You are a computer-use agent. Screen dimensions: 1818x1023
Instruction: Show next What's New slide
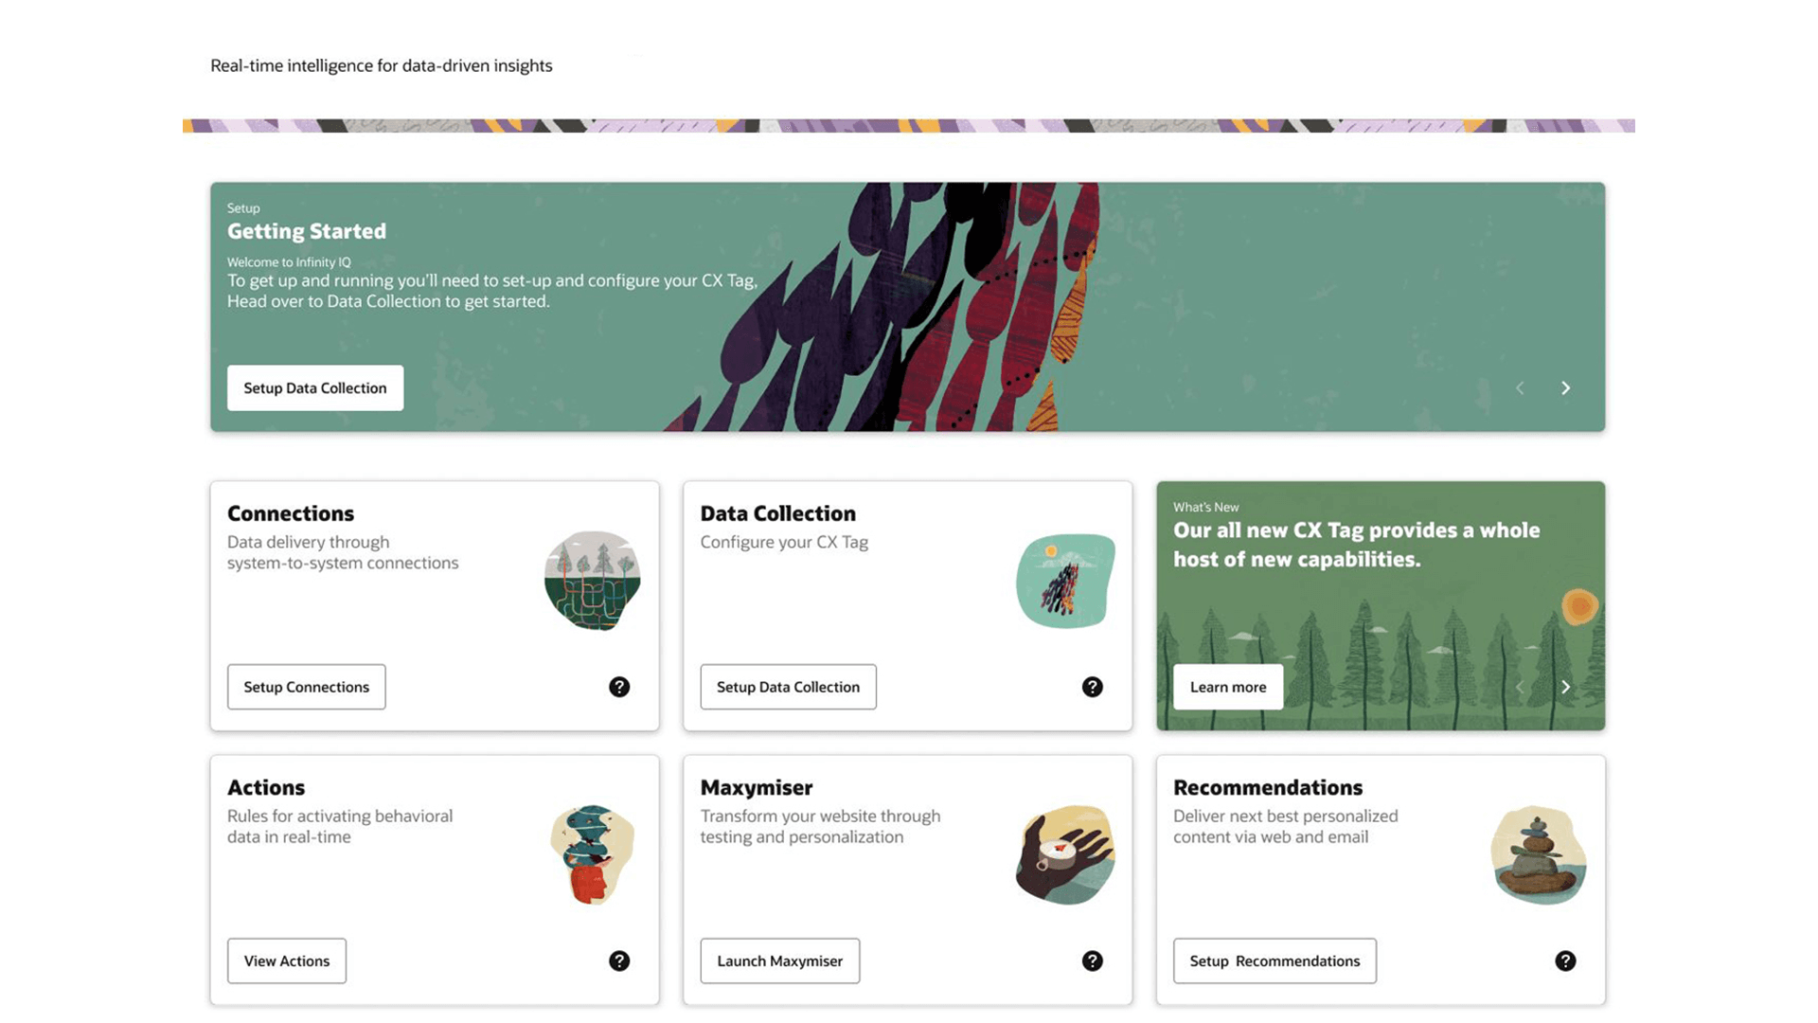tap(1565, 687)
